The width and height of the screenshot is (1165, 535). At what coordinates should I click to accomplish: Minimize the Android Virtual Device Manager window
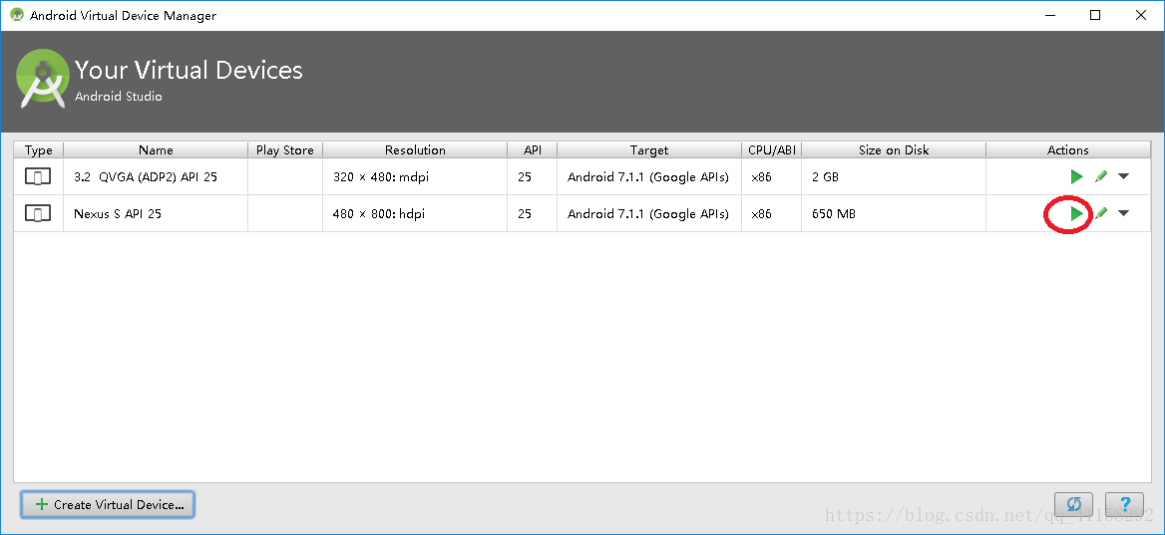pos(1049,15)
